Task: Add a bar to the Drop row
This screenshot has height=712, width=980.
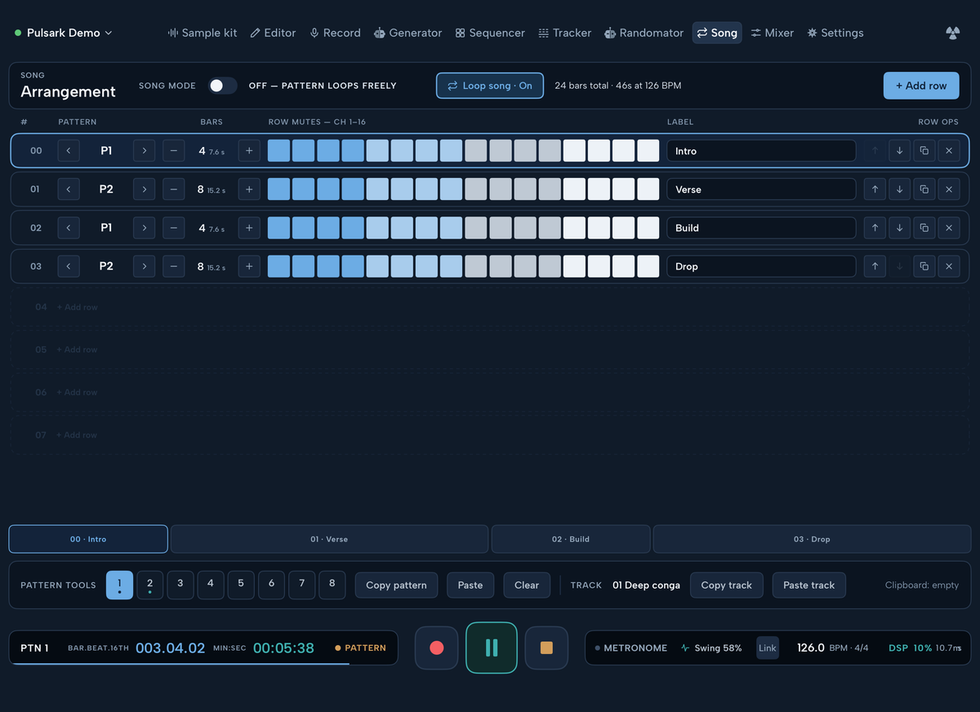Action: tap(249, 266)
